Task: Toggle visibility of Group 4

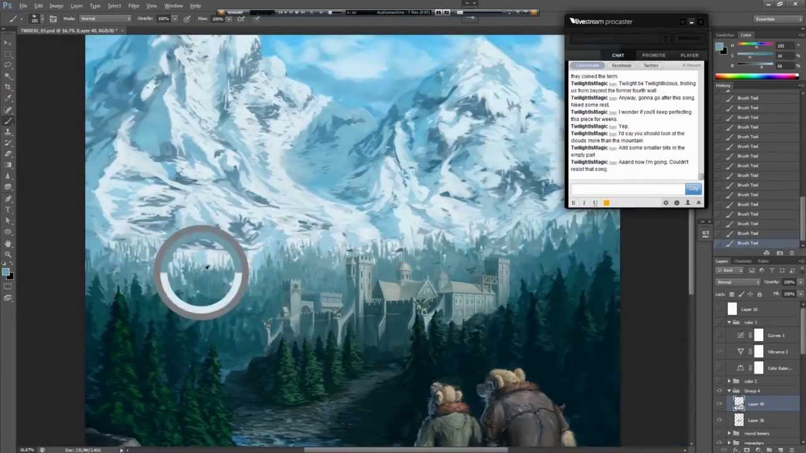Action: 720,391
